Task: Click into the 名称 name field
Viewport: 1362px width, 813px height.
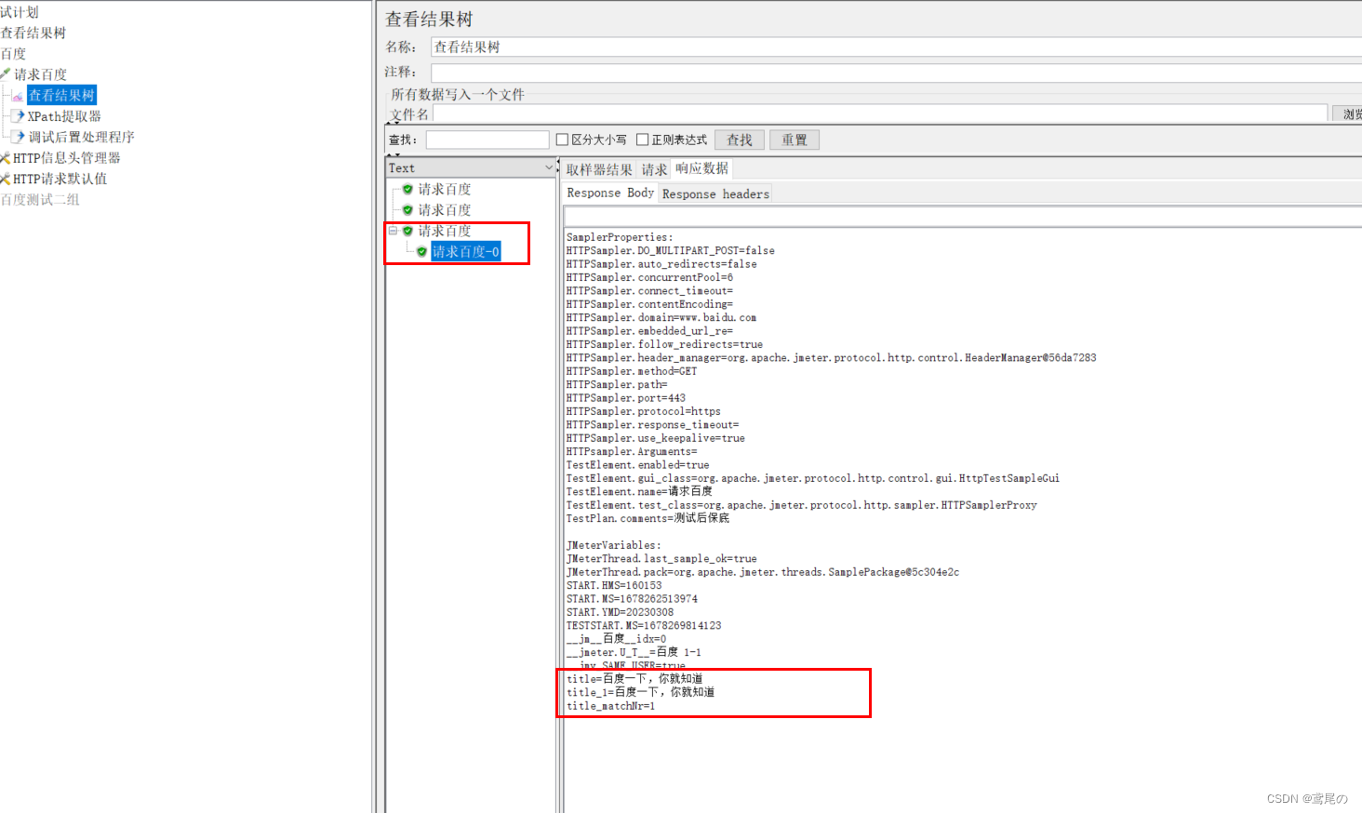Action: (896, 47)
